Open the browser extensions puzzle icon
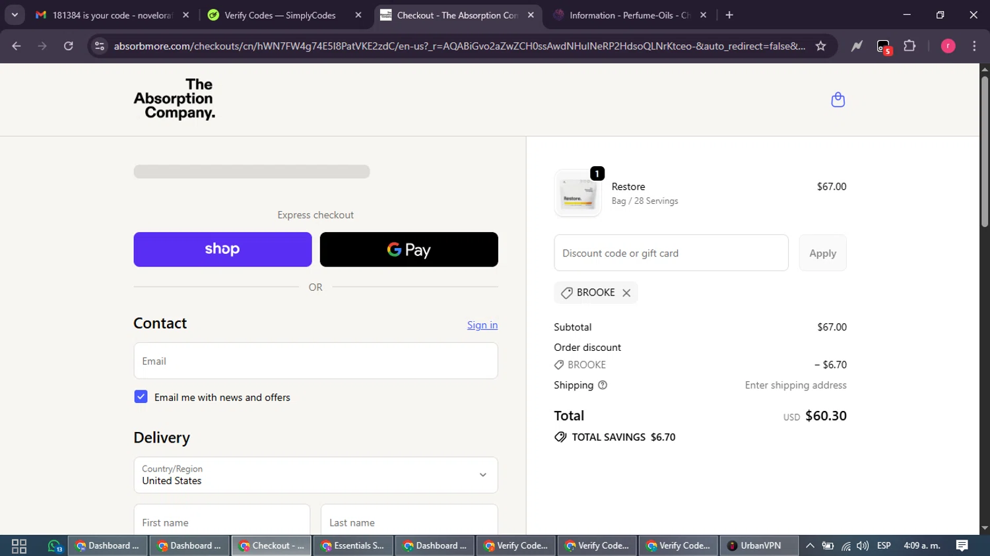 909,46
